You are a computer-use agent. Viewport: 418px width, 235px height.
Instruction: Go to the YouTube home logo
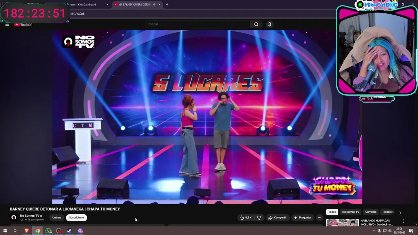(23, 24)
